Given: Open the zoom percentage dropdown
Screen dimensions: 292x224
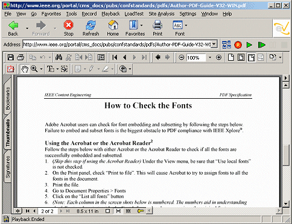Looking at the screenshot, I should 210,58.
